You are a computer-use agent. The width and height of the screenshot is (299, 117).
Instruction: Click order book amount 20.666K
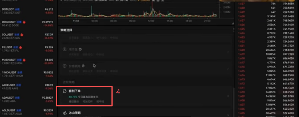click(271, 50)
